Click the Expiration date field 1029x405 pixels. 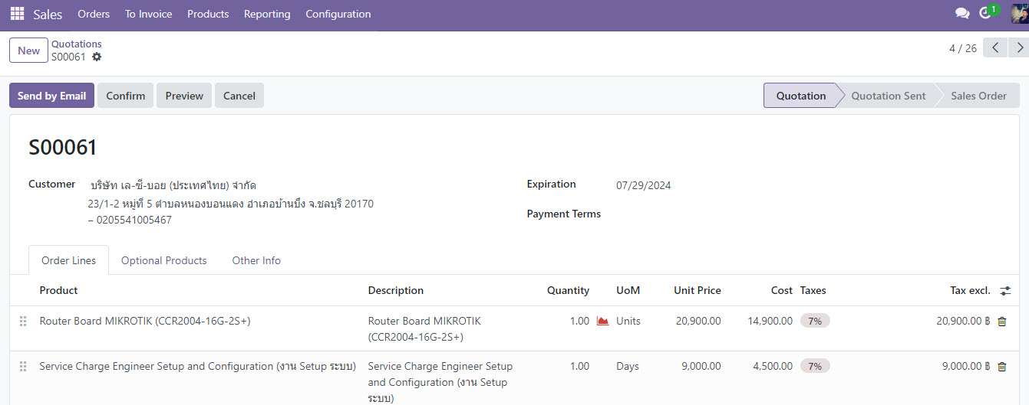[643, 185]
